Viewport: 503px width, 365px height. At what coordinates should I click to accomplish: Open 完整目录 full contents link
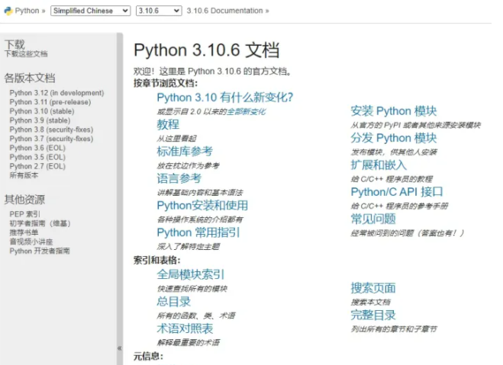point(373,315)
